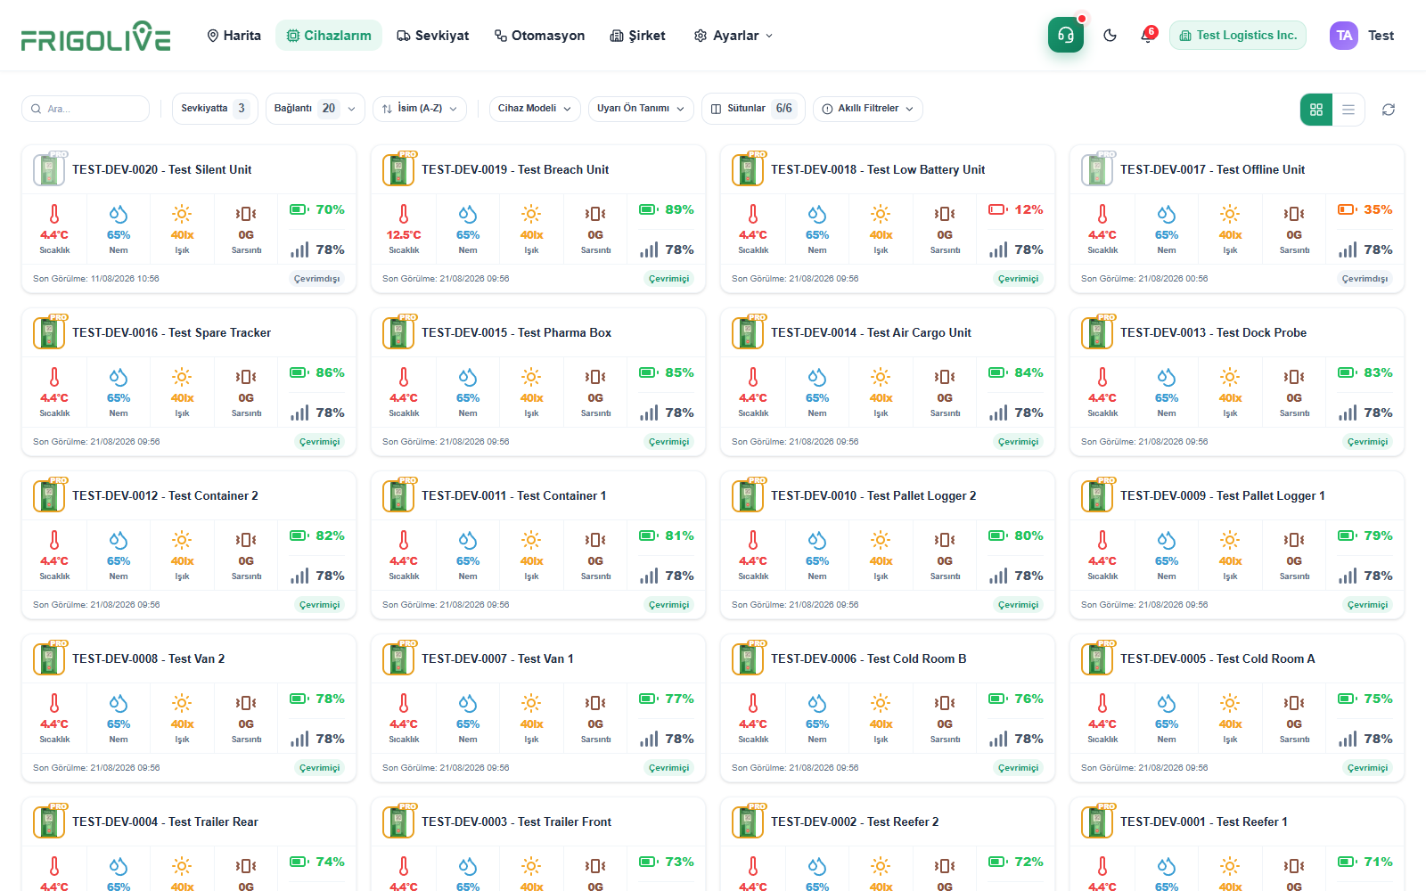
Task: Refresh the device list
Action: (x=1389, y=109)
